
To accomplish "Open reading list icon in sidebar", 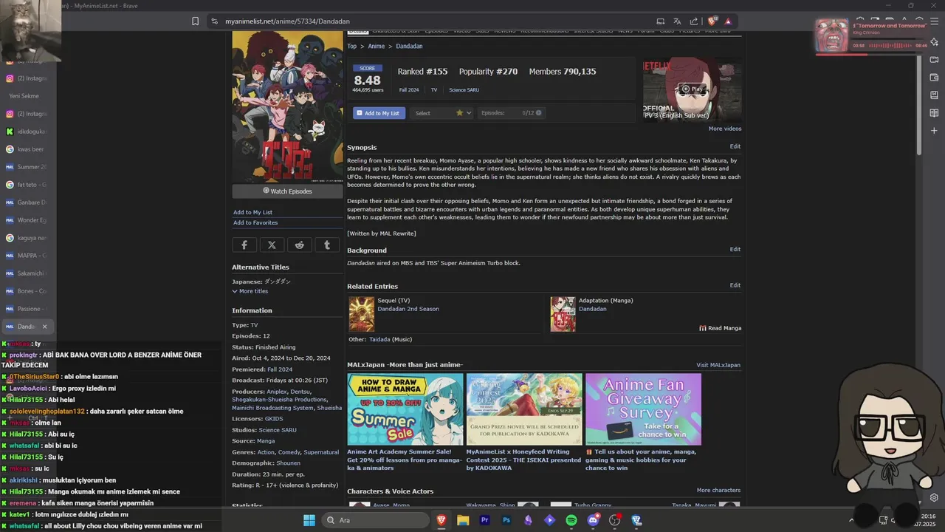I will point(934,113).
